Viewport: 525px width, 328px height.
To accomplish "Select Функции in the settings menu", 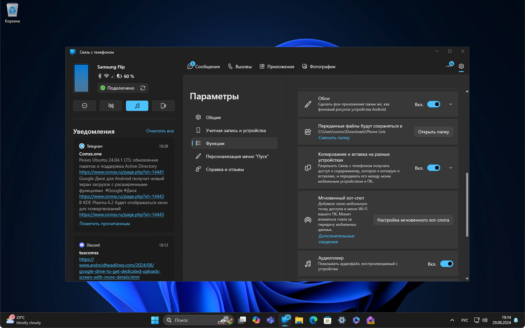I will tap(234, 143).
